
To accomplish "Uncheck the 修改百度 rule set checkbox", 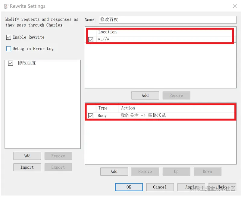I will click(x=11, y=63).
